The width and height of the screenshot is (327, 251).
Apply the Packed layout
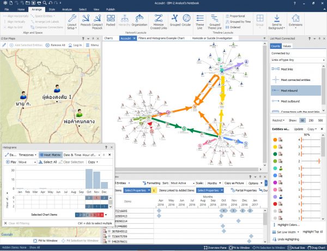point(111,20)
